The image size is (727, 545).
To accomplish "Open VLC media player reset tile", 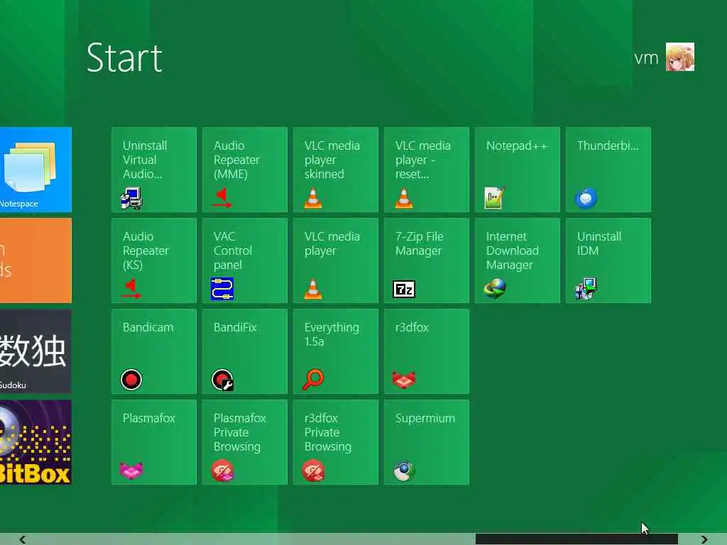I will [427, 170].
